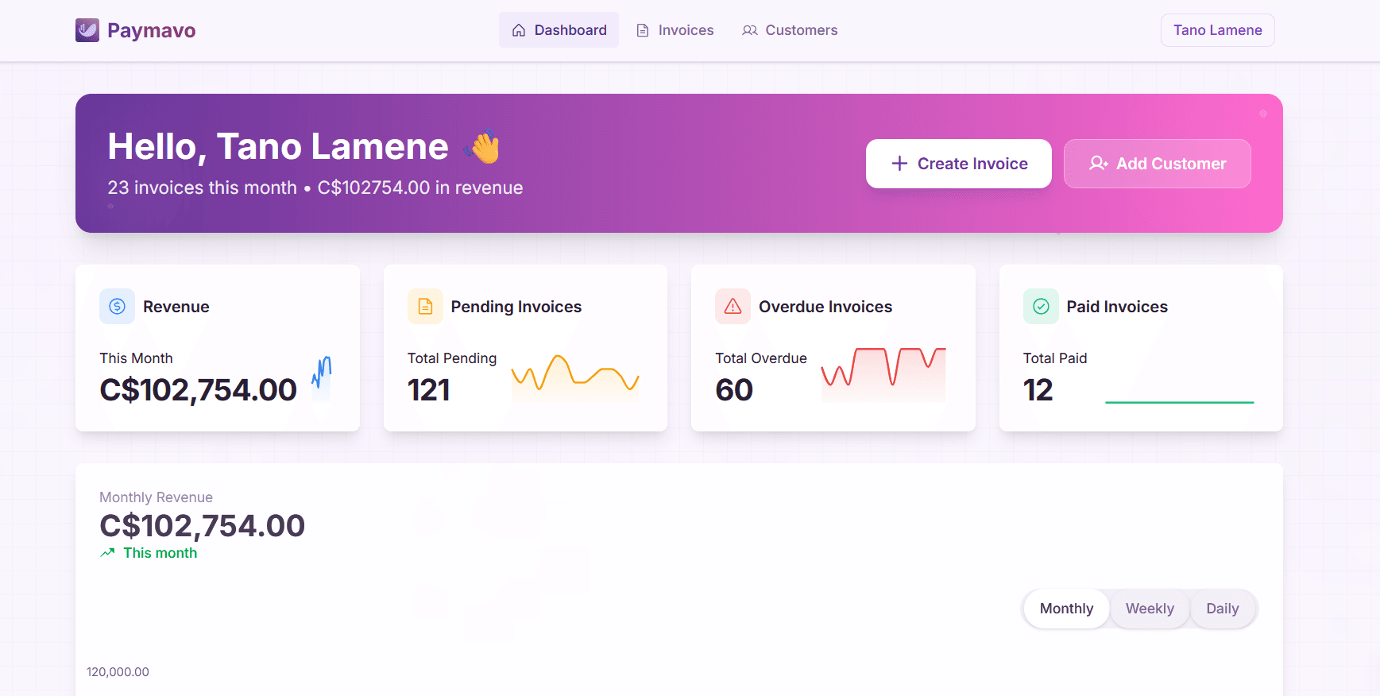Click the 'Total Pending' label
This screenshot has width=1380, height=696.
pyautogui.click(x=452, y=358)
